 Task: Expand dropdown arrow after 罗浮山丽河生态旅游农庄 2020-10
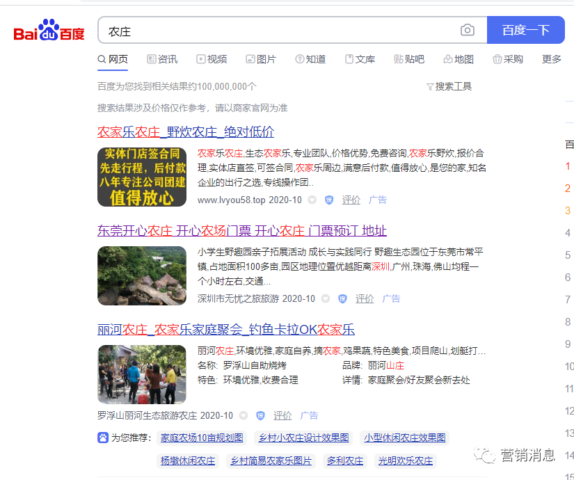[x=244, y=415]
